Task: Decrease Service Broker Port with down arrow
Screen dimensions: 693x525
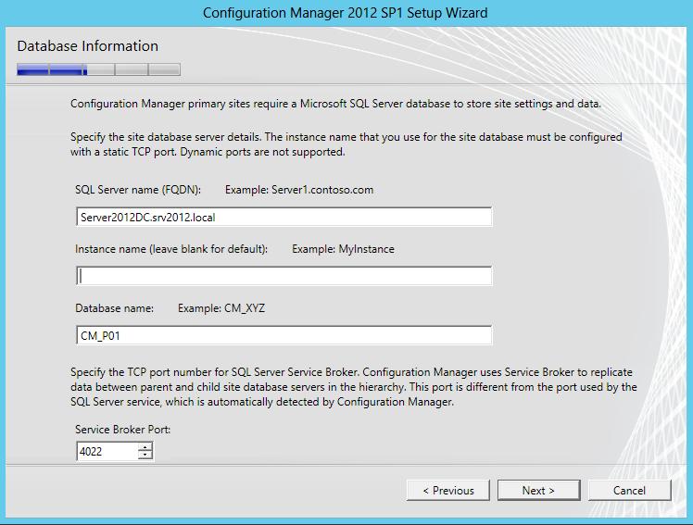Action: point(145,456)
